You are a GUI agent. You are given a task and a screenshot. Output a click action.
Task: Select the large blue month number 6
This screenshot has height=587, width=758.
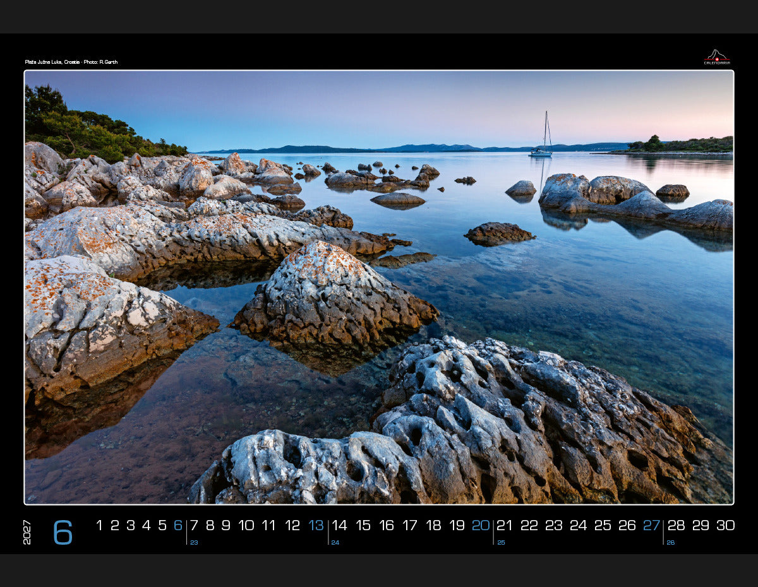click(x=63, y=532)
